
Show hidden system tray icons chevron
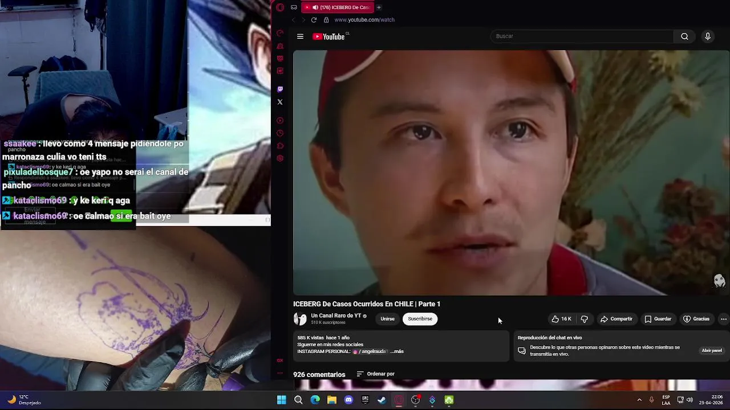point(639,400)
